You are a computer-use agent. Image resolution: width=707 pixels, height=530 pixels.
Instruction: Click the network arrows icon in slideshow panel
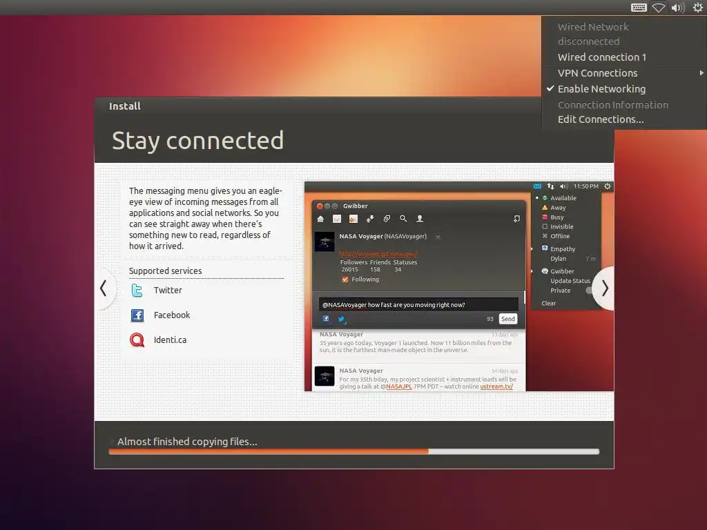coord(550,186)
